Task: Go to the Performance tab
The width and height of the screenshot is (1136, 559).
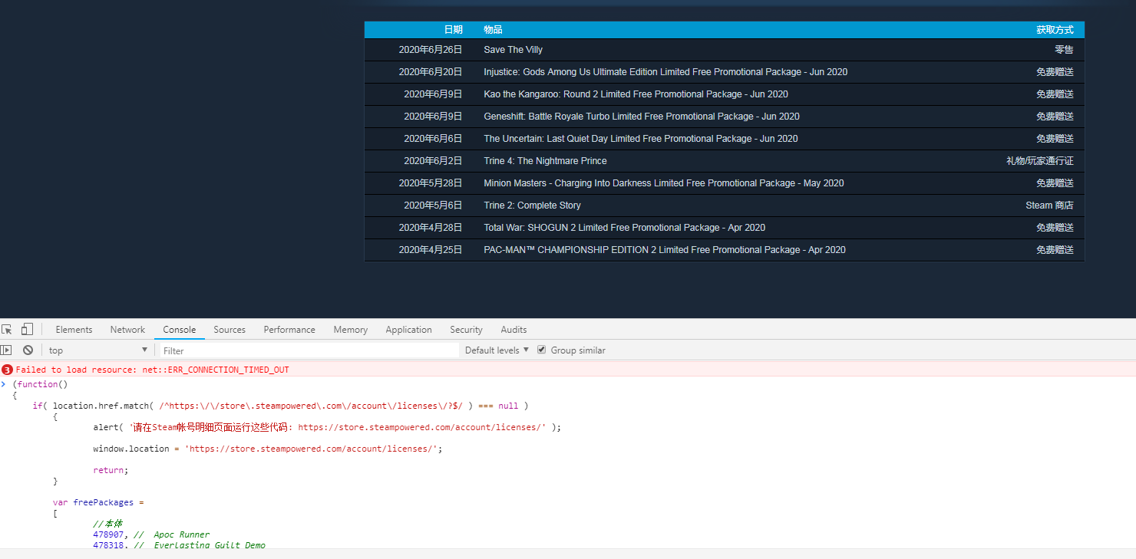Action: (x=289, y=330)
